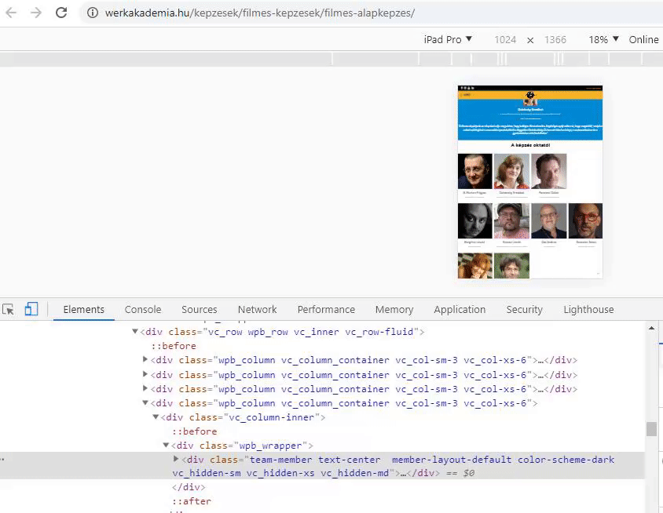
Task: Click the 1024 width input field
Action: pyautogui.click(x=505, y=40)
